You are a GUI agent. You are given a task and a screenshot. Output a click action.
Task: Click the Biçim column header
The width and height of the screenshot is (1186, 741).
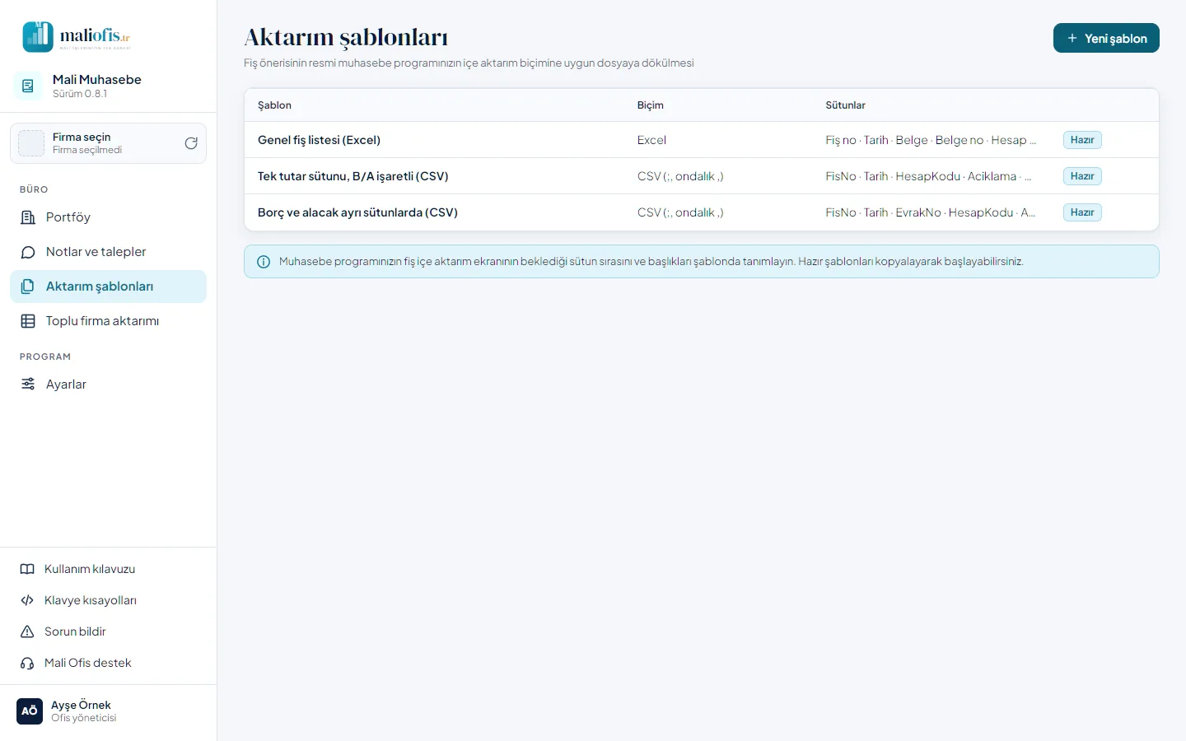650,105
